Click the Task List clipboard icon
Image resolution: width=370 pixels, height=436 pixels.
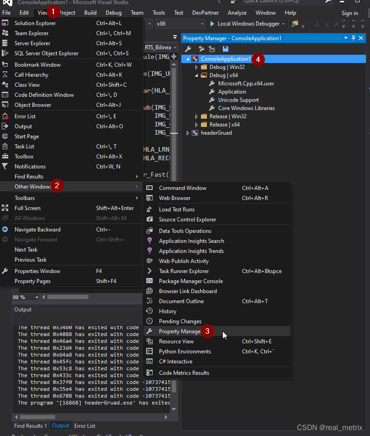(x=5, y=146)
